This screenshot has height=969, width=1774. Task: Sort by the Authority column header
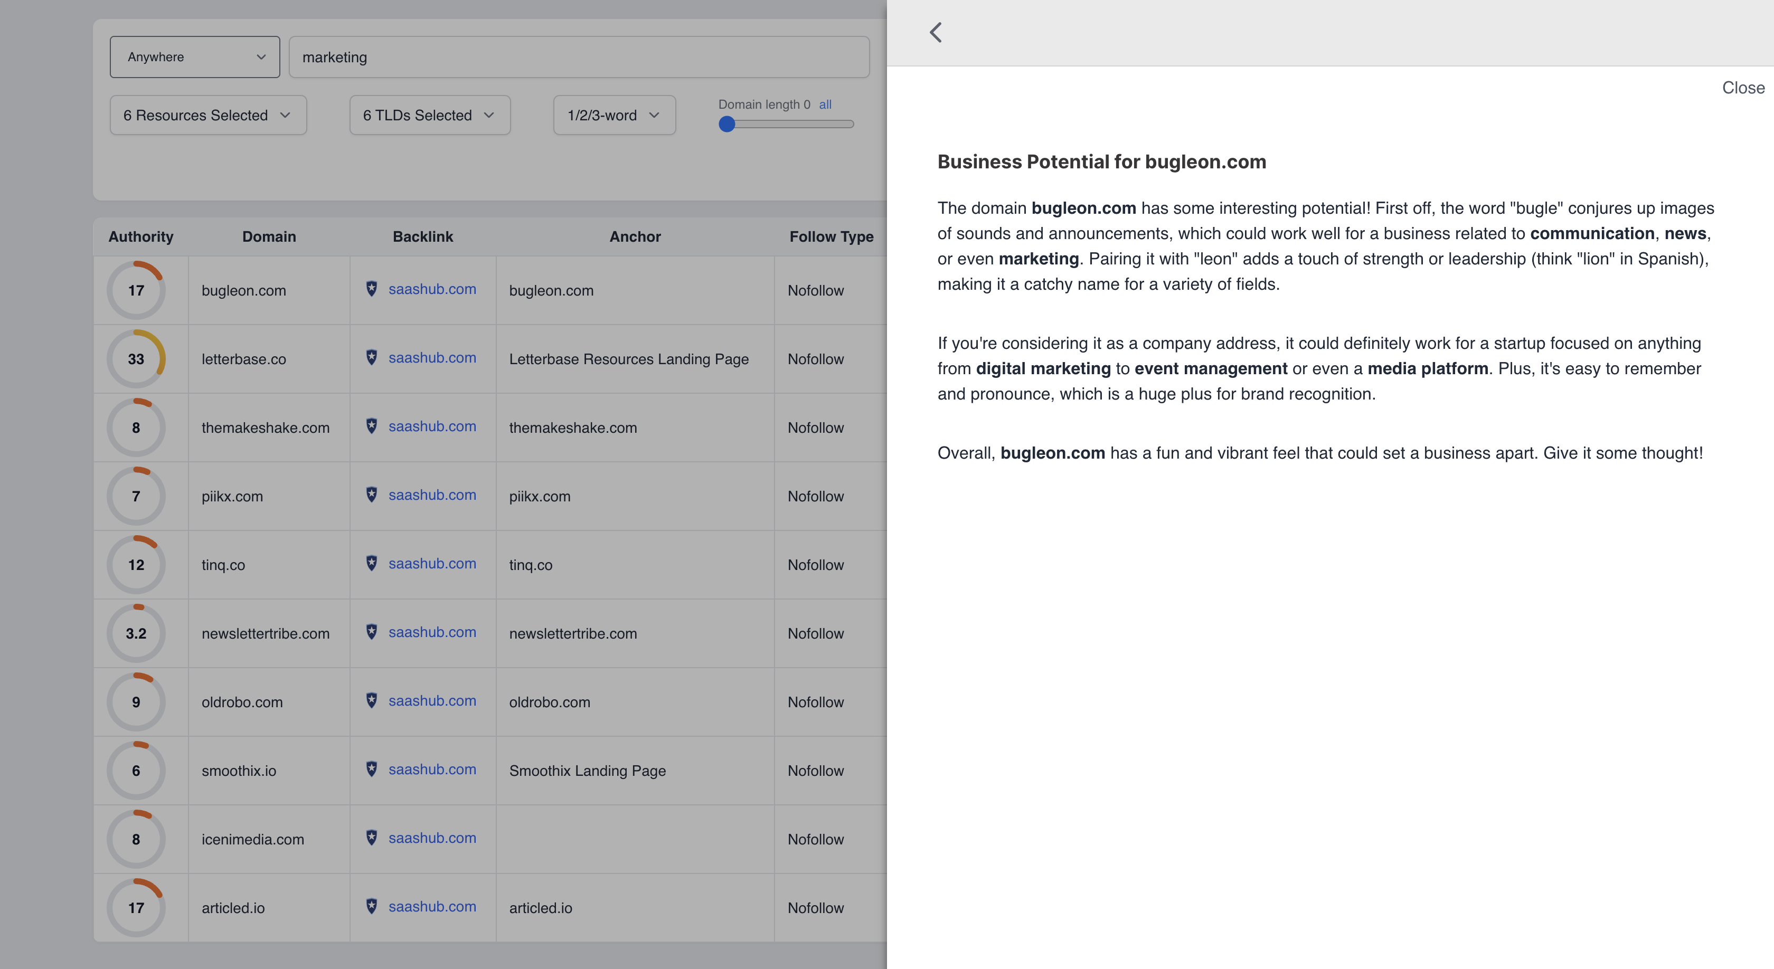click(140, 237)
